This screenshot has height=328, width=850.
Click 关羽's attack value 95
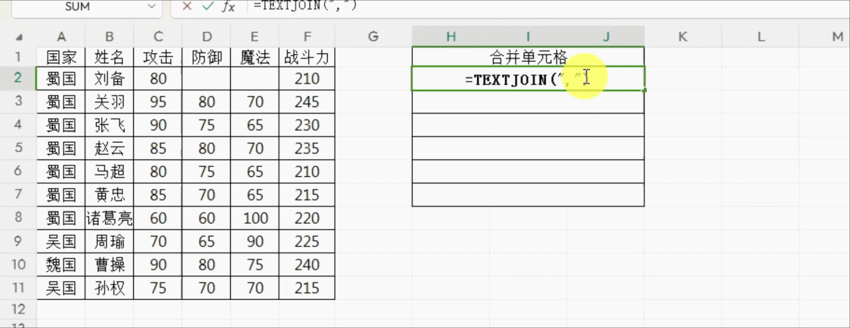coord(158,102)
